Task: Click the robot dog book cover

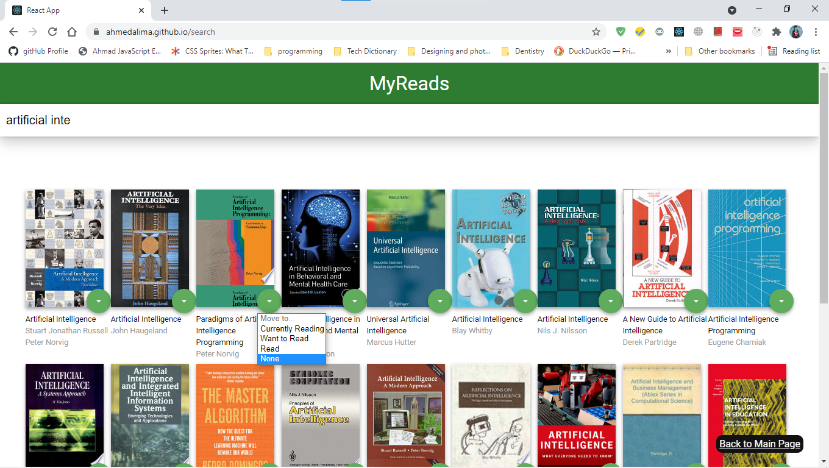Action: click(x=491, y=248)
